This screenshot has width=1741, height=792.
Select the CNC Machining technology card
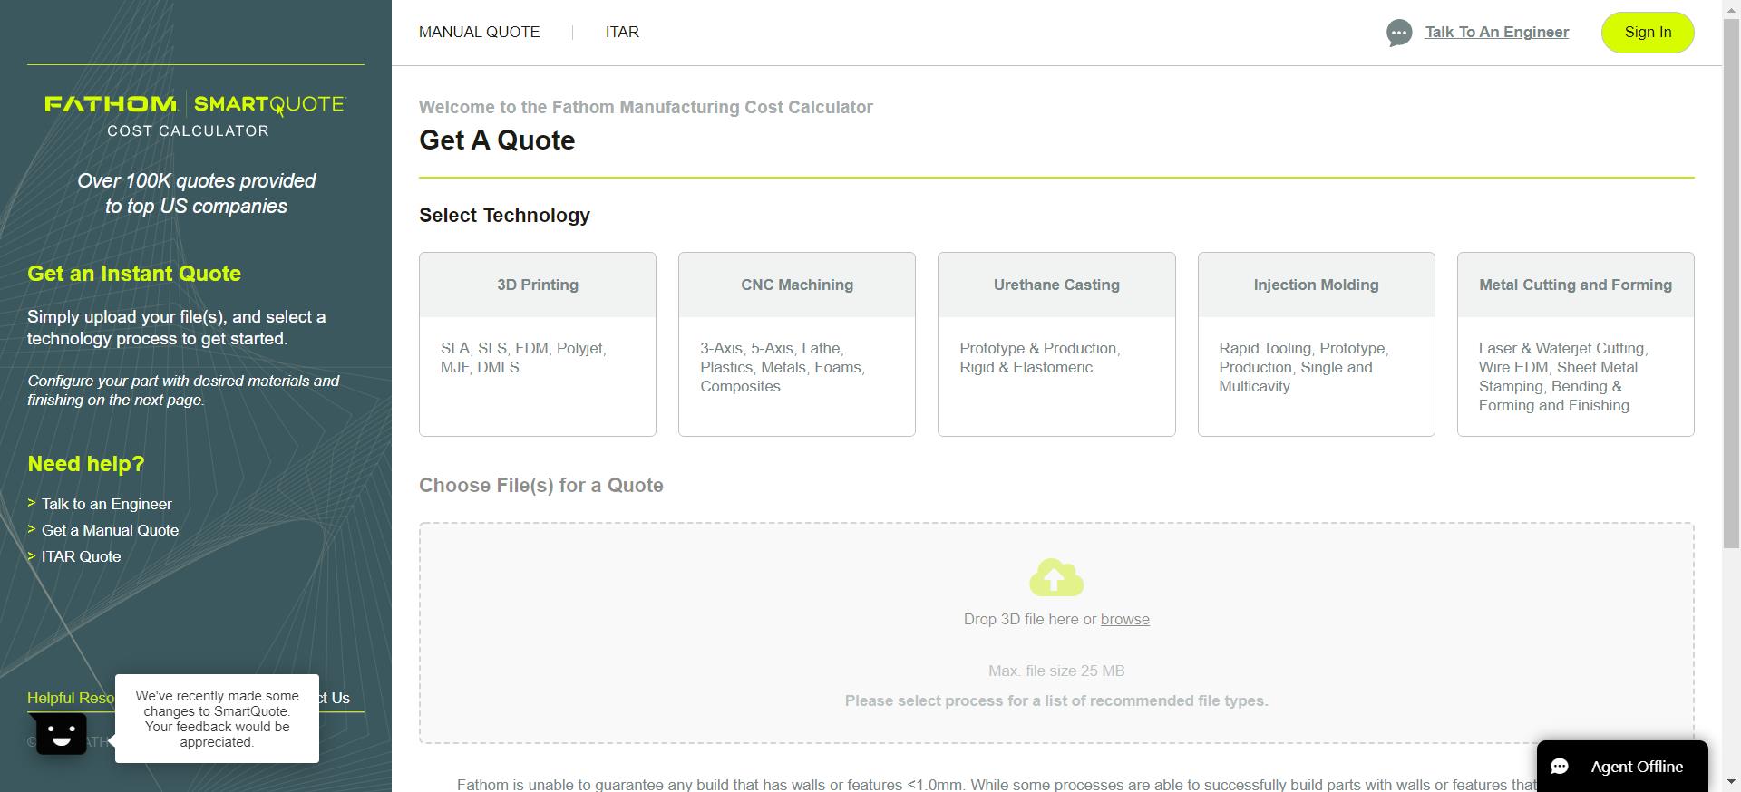click(797, 344)
